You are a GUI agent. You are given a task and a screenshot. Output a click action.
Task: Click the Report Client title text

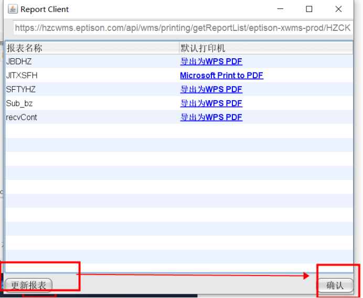(x=45, y=9)
